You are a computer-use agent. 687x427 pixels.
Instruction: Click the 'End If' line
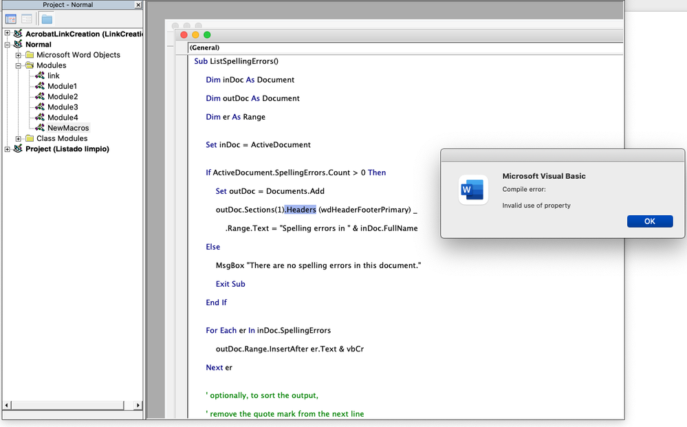pyautogui.click(x=217, y=303)
